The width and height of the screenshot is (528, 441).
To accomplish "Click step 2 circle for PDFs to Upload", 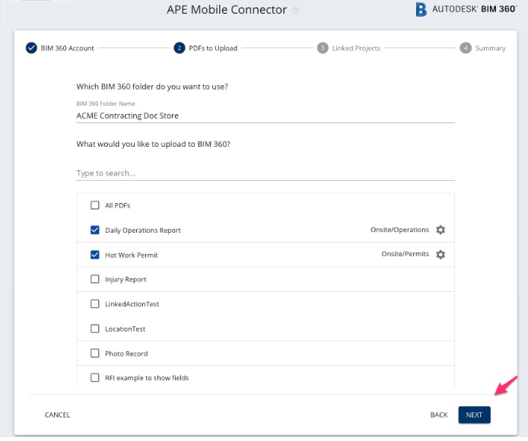I will [179, 48].
